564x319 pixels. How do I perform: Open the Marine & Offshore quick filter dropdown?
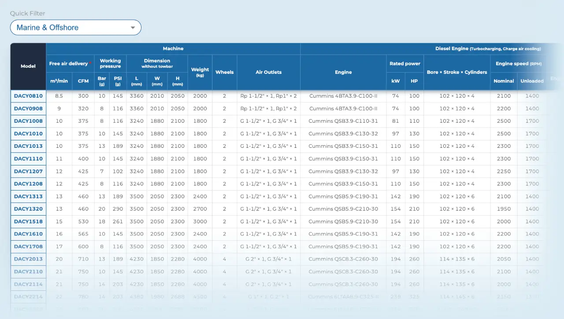[76, 27]
